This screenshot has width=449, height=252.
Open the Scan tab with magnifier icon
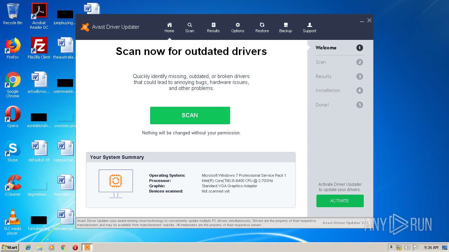click(190, 28)
